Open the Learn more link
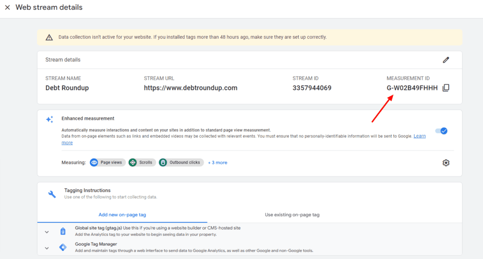The width and height of the screenshot is (483, 259). [419, 136]
